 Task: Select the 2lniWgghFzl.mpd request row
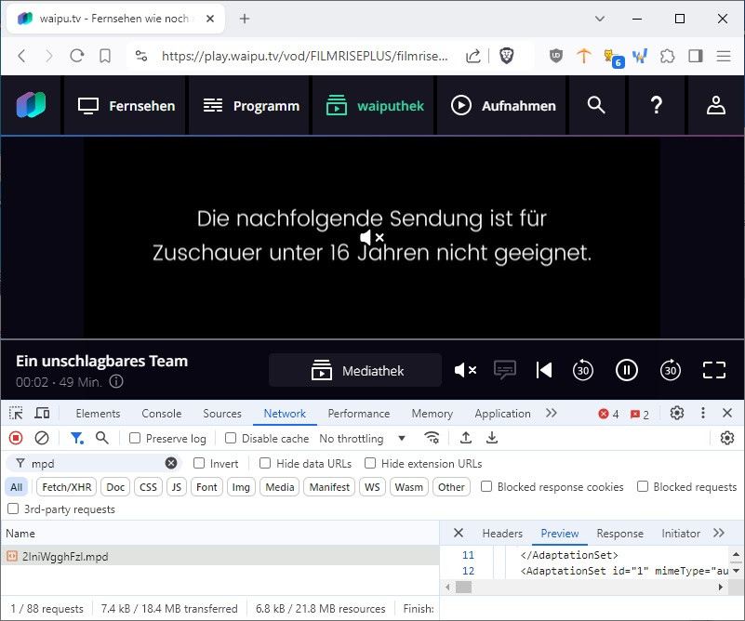tap(65, 556)
